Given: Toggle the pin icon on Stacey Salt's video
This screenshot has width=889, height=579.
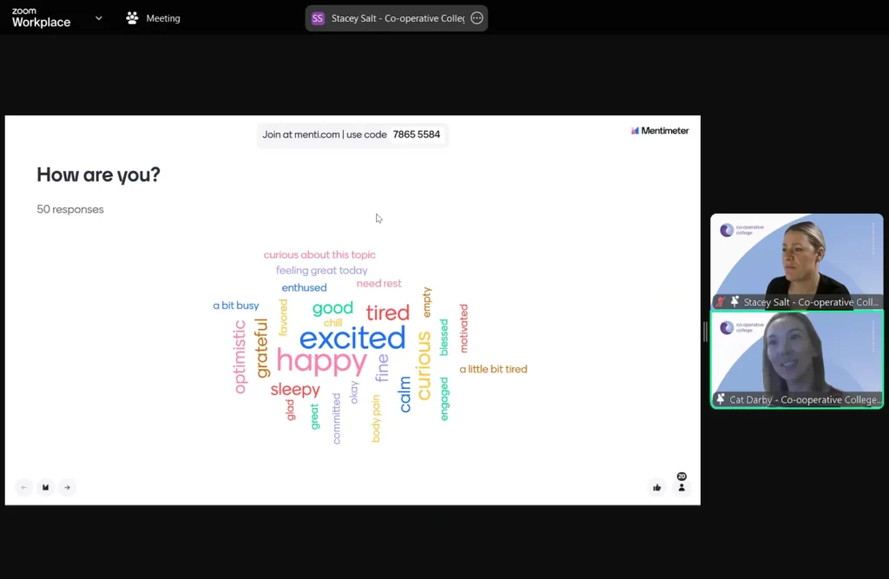Looking at the screenshot, I should pyautogui.click(x=734, y=302).
